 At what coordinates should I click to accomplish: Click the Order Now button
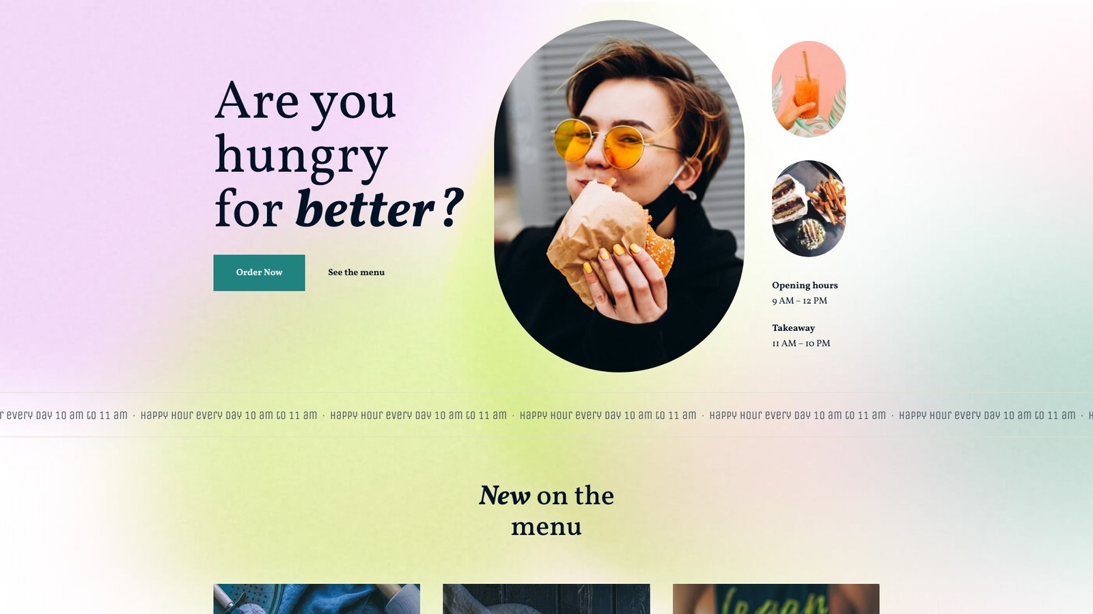click(x=259, y=273)
